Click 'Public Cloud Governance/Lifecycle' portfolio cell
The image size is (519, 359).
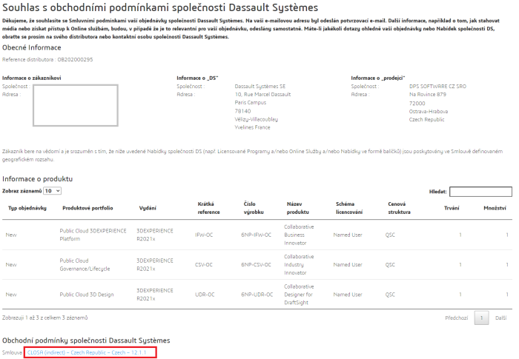pyautogui.click(x=85, y=264)
